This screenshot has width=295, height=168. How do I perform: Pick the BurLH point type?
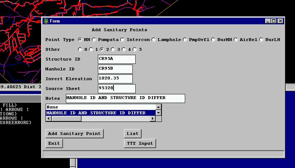click(261, 40)
